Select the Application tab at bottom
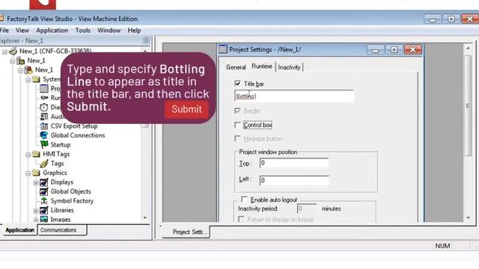479x269 pixels. click(19, 230)
